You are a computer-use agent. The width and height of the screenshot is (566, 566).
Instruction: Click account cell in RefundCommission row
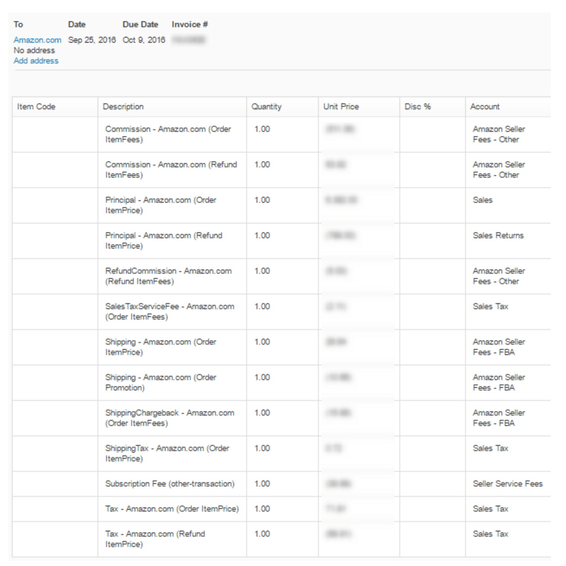point(508,276)
